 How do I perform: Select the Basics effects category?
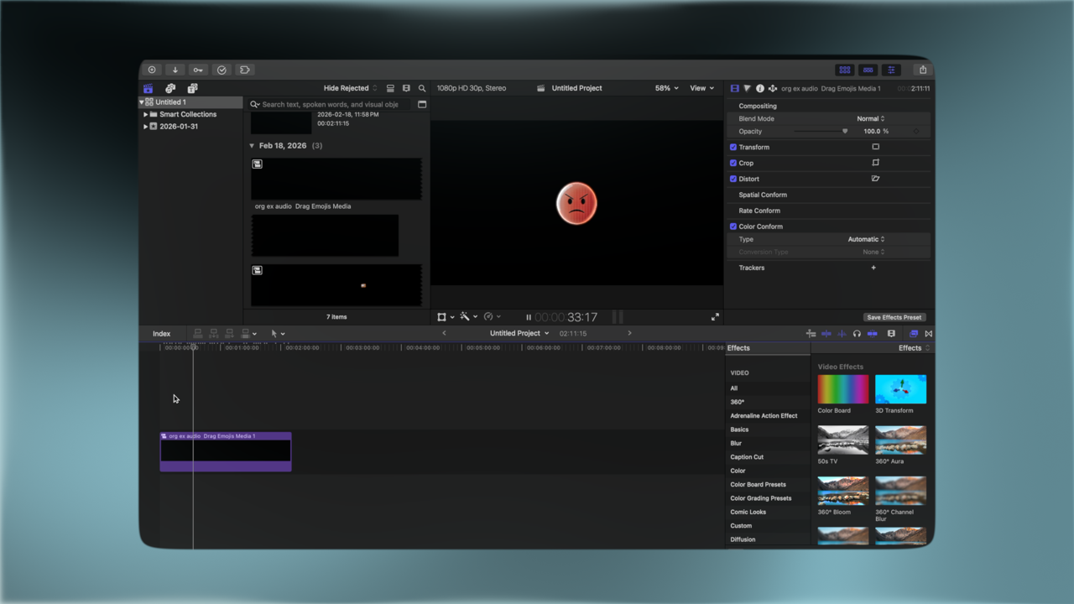tap(739, 430)
